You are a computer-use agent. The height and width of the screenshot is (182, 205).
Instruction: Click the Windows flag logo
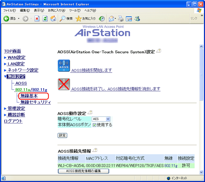[x=199, y=10]
